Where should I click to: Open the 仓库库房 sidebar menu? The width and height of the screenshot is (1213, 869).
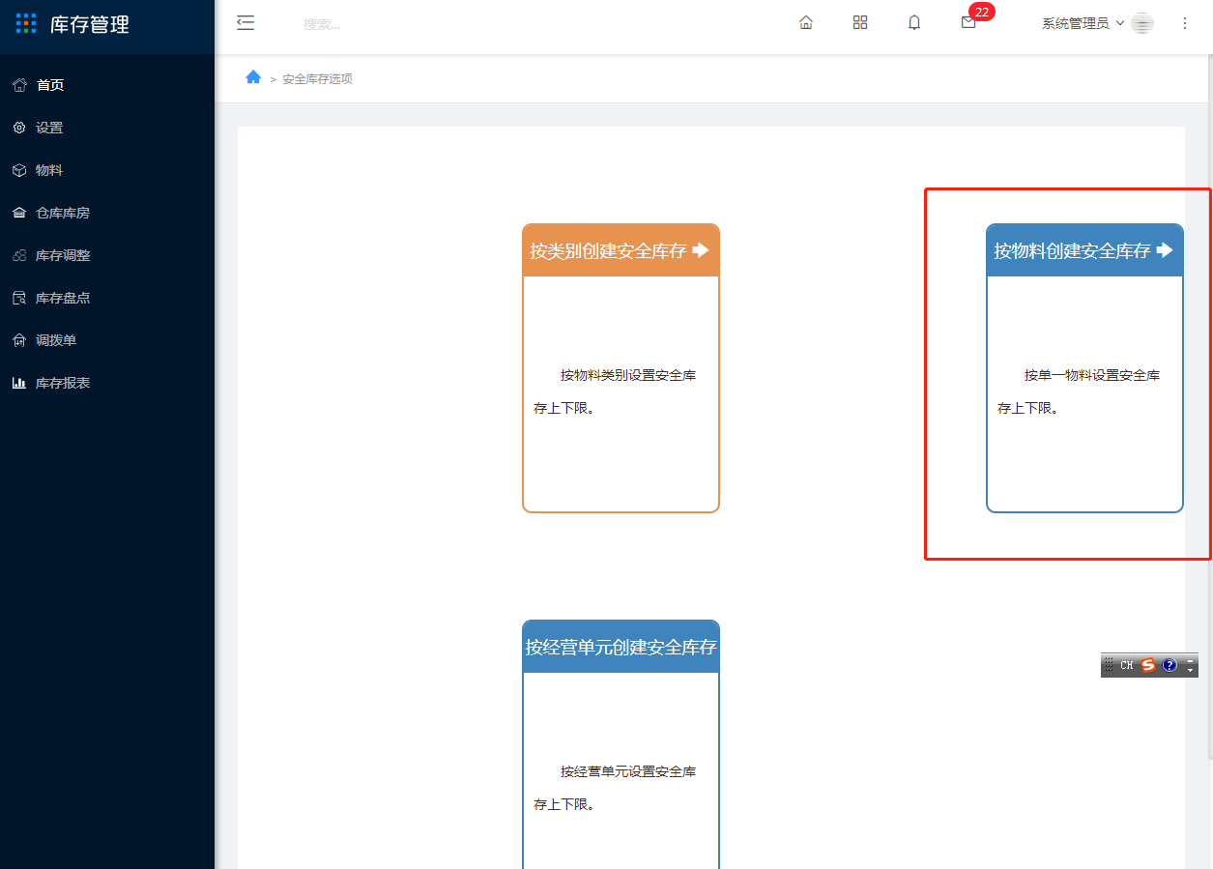(x=107, y=213)
